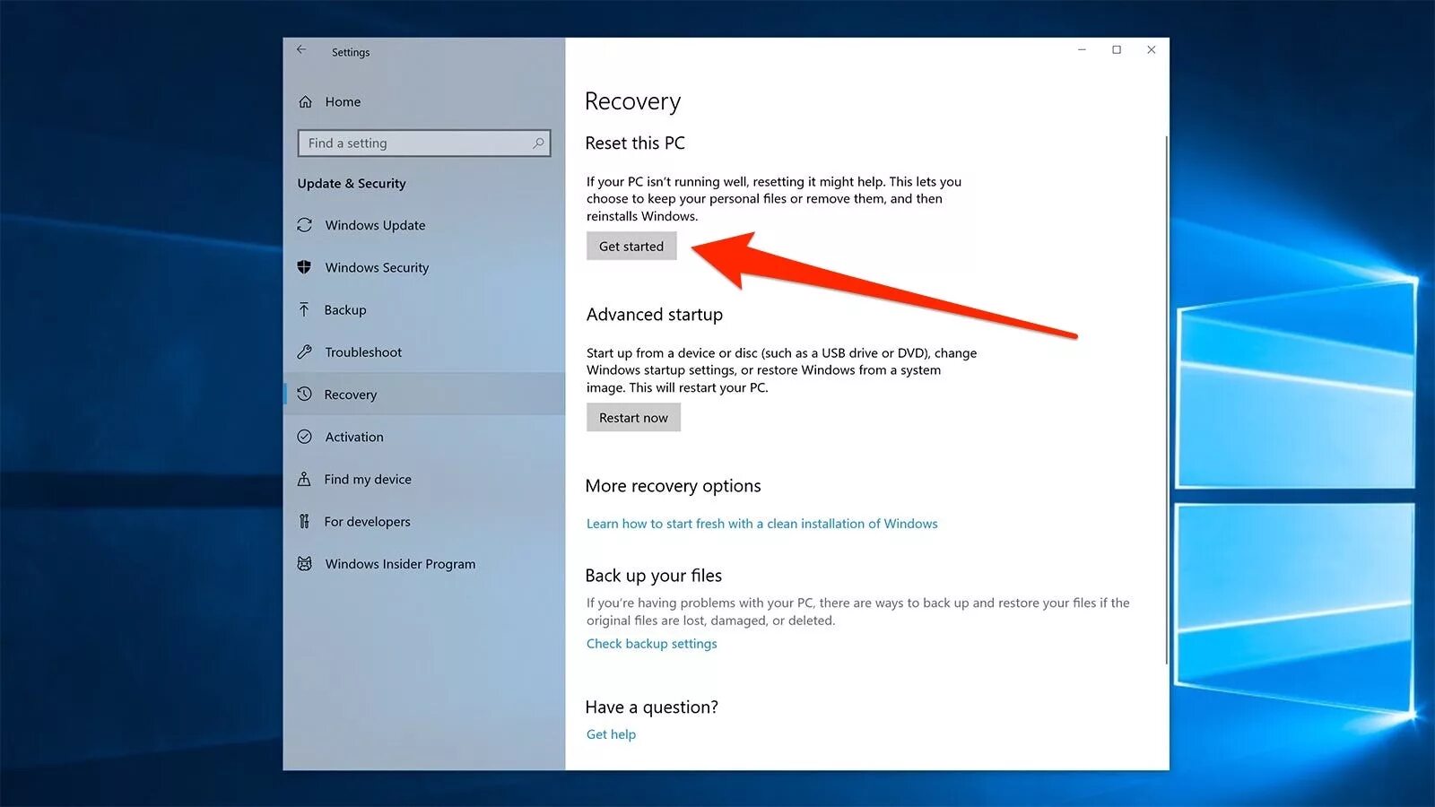Click the Have a question? heading
Screen dimensions: 1435x807
(x=652, y=707)
